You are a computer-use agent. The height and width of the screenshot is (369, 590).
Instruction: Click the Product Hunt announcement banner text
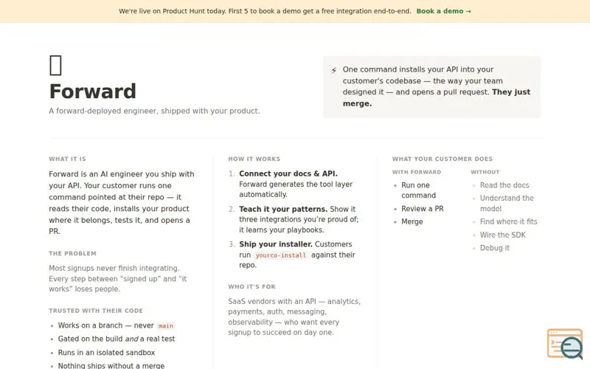click(265, 11)
